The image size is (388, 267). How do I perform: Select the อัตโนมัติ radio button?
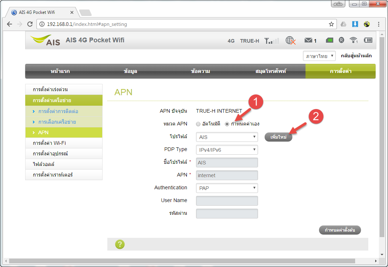pyautogui.click(x=198, y=124)
